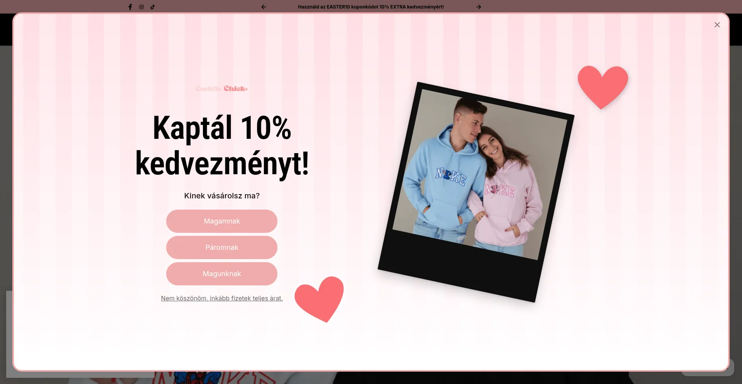Open the Facebook social icon
The height and width of the screenshot is (384, 742).
pos(130,7)
